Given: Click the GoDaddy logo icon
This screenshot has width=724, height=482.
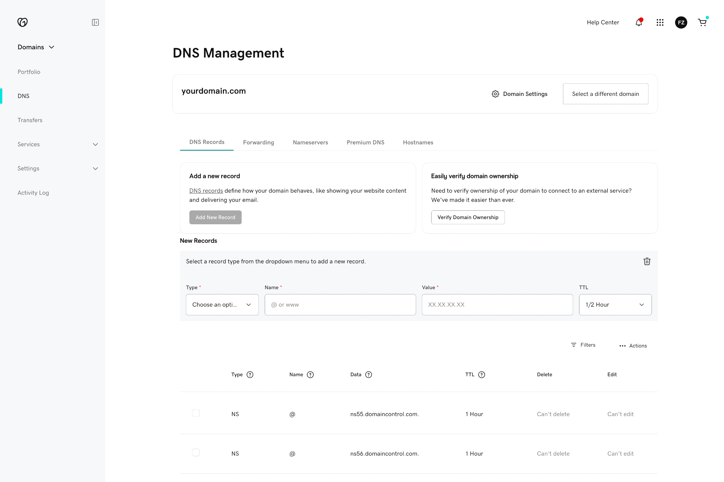Looking at the screenshot, I should pyautogui.click(x=23, y=22).
